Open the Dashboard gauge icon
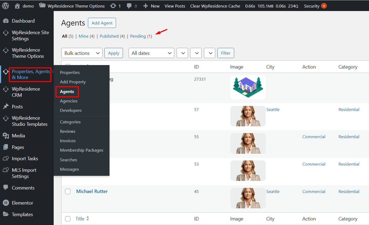The height and width of the screenshot is (225, 369). 6,21
